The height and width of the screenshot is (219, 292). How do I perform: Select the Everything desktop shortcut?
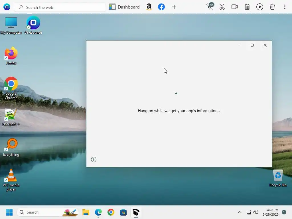[11, 147]
